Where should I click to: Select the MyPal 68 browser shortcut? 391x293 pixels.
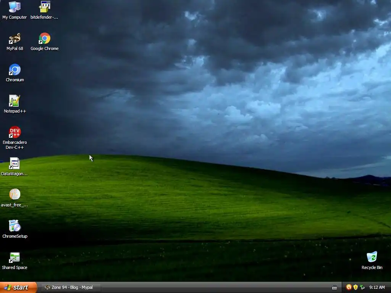15,39
